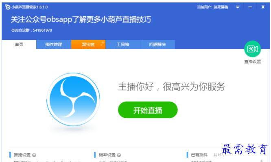Expand the user menu dropdown arrow
The width and height of the screenshot is (271, 162).
[x=238, y=7]
